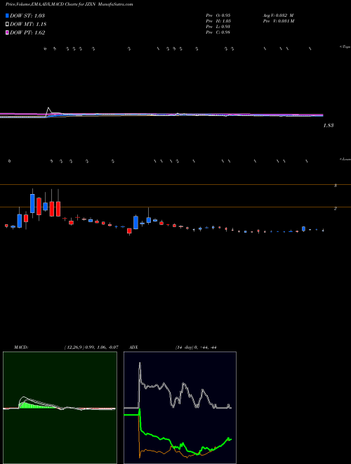Screen dimensions: 351x464
Task: Click the ADX (14 day) values text
Action: 196,347
